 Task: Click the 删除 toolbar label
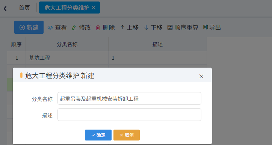tap(109, 27)
